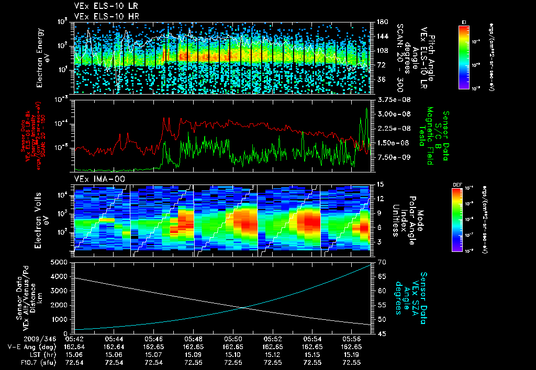Image resolution: width=536 pixels, height=370 pixels.
Task: Click the 'F10.7 (sfu)' row label
Action: [x=38, y=363]
